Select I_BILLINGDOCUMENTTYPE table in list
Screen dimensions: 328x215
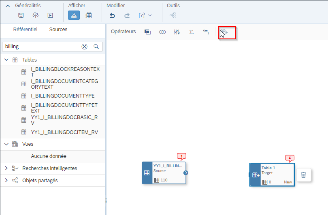tap(63, 96)
